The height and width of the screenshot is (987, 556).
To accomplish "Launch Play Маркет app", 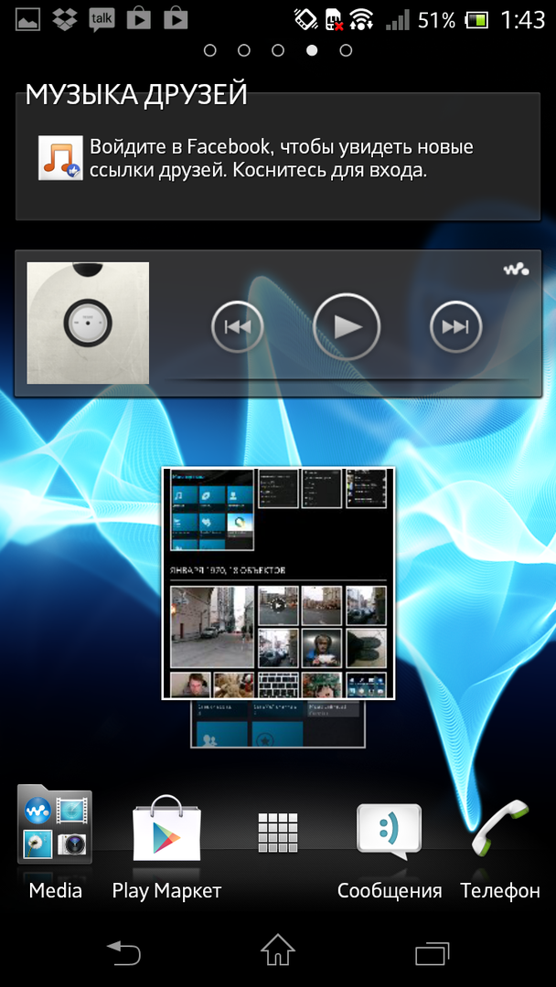I will 166,830.
